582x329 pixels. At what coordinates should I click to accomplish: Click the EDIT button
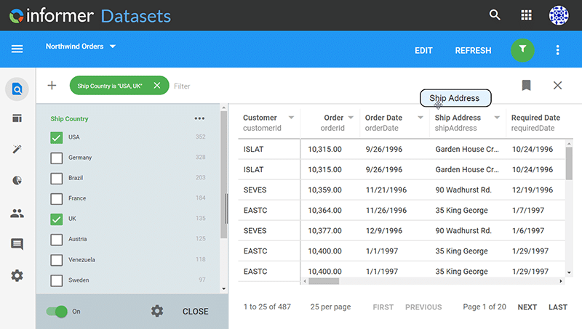click(x=423, y=50)
